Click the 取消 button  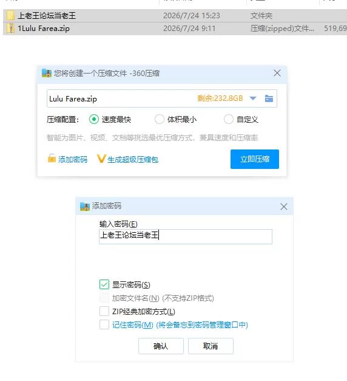click(x=211, y=346)
